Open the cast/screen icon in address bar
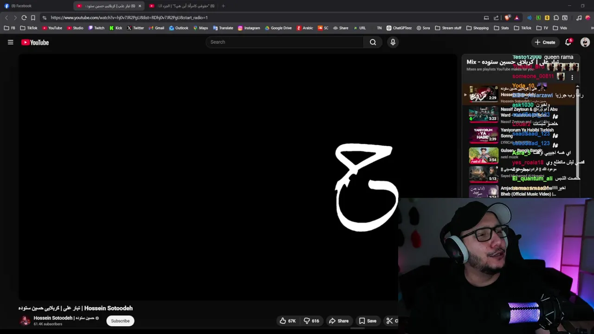The width and height of the screenshot is (594, 334). coord(486,18)
